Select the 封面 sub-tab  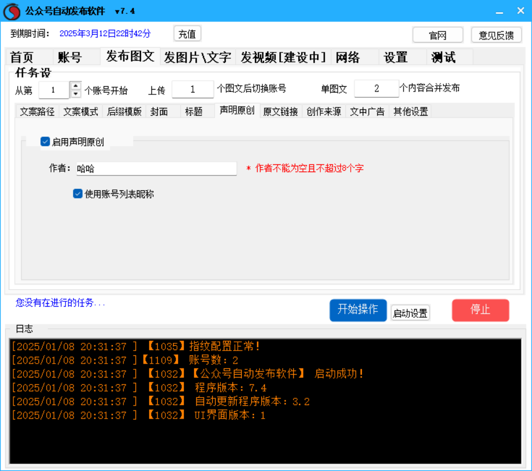click(163, 111)
